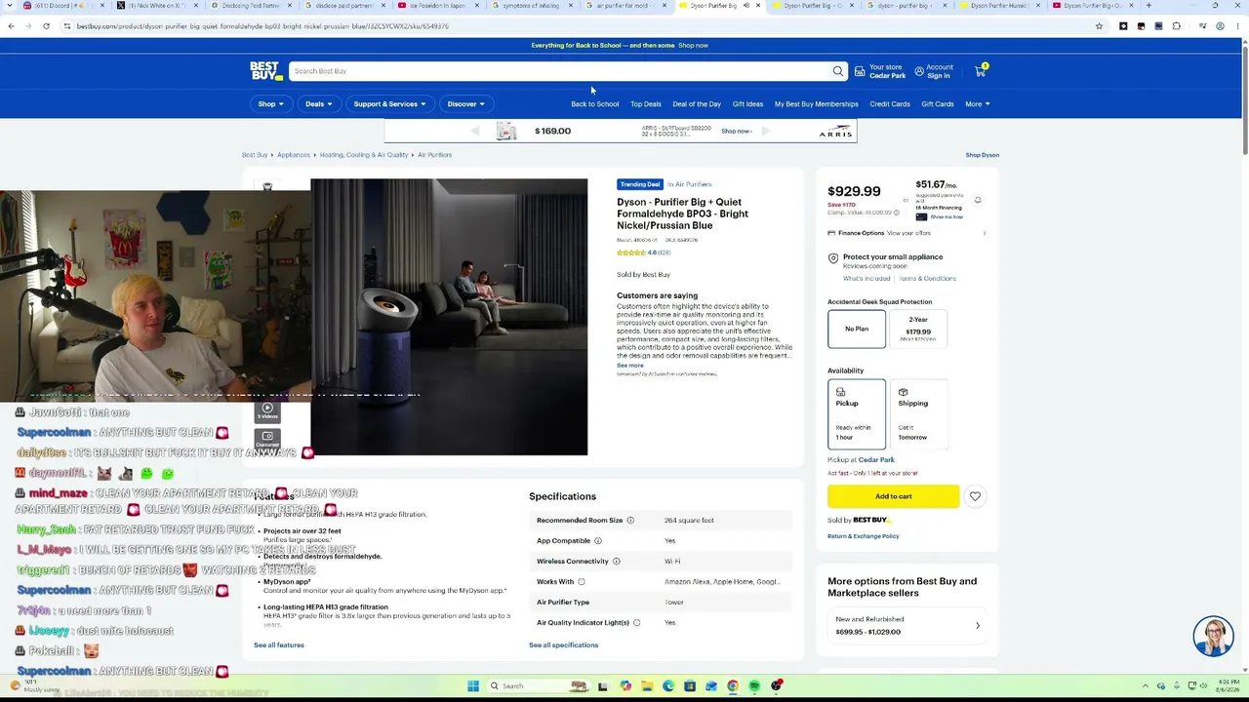This screenshot has width=1249, height=702.
Task: Open the Windows Start menu
Action: [x=472, y=686]
